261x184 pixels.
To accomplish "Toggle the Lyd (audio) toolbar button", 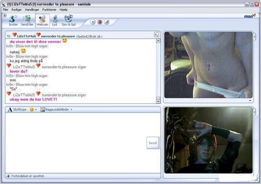I will pos(55,20).
